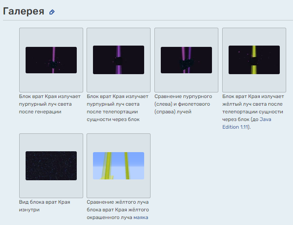293x225 pixels.
Task: Open thumbnail comparing yellow beam with beacon
Action: [x=119, y=166]
